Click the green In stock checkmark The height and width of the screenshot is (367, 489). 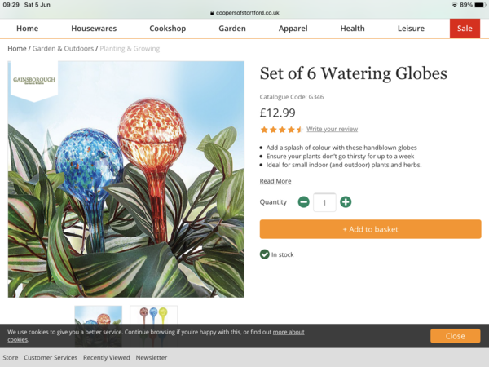pyautogui.click(x=265, y=254)
